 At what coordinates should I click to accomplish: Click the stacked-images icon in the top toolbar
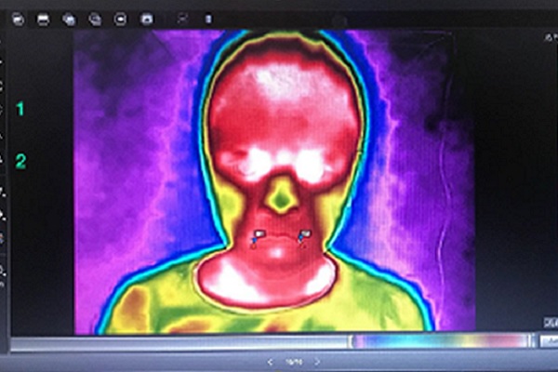tap(69, 19)
